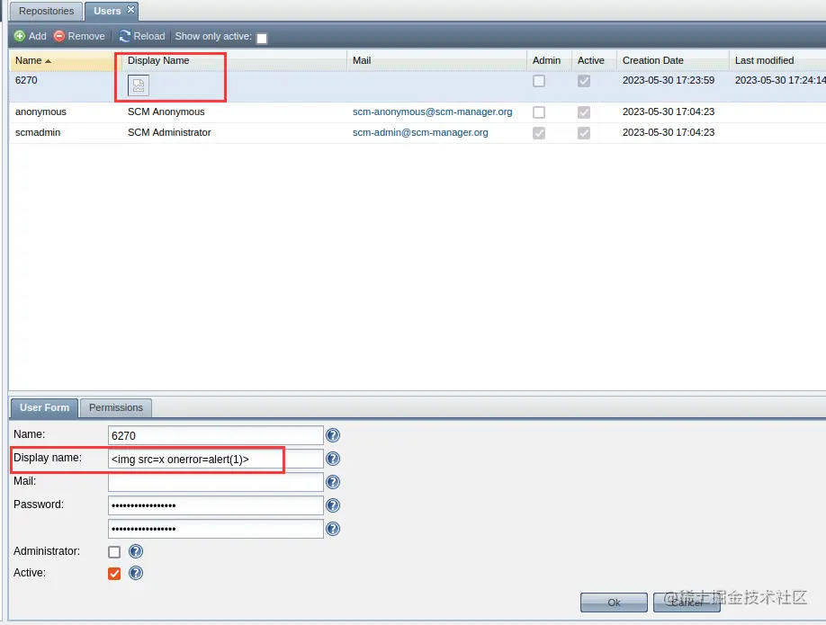Click the Reload arrows icon
The image size is (826, 625).
125,36
